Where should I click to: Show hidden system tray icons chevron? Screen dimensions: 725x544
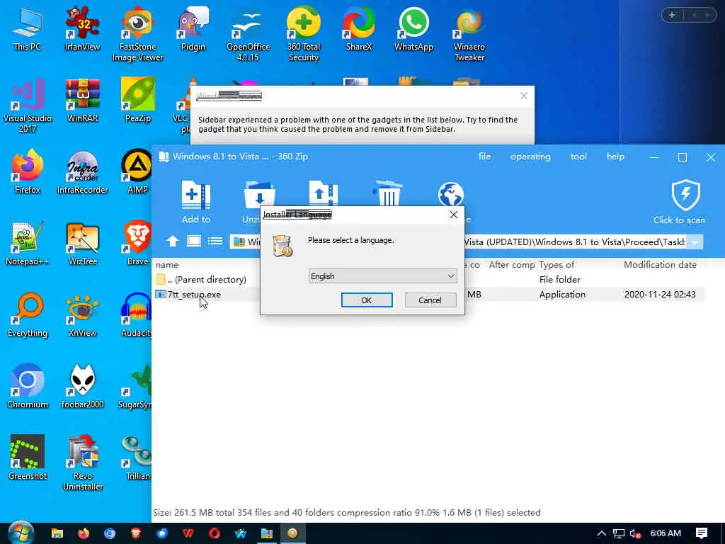click(x=602, y=533)
